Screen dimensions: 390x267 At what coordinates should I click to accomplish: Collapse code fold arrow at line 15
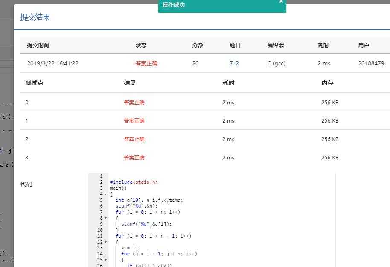coord(106,260)
